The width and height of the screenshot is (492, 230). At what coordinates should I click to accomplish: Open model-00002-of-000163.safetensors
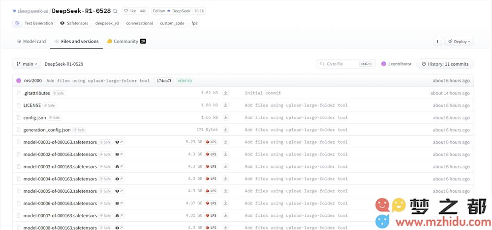[60, 154]
